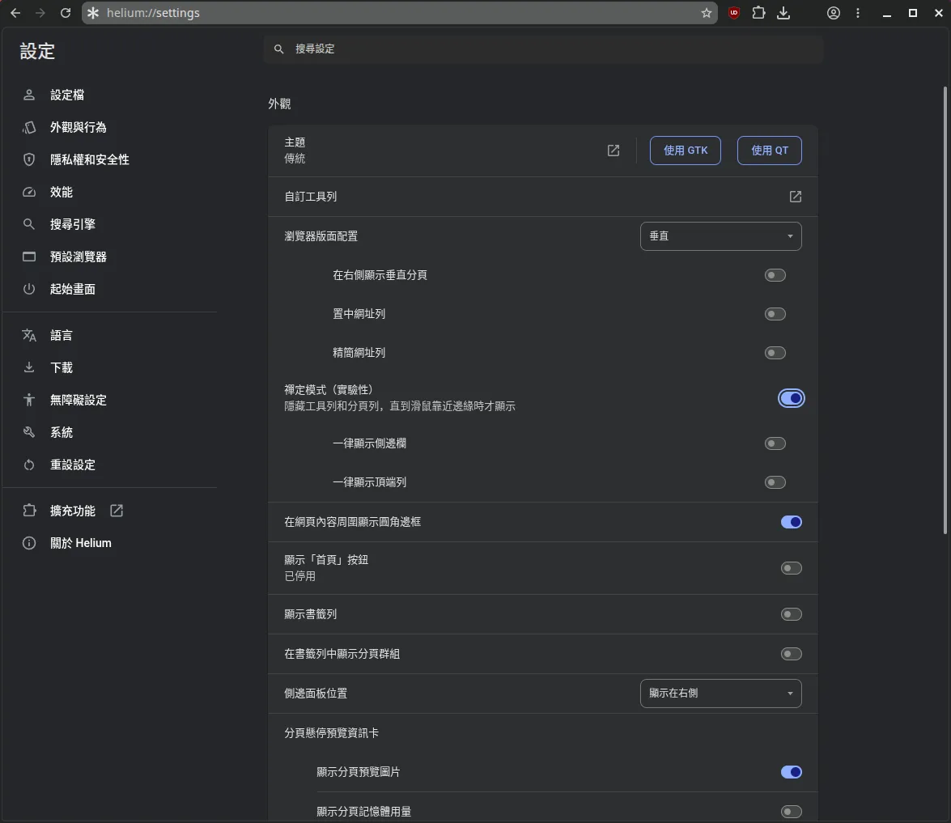This screenshot has width=951, height=823.
Task: Click the 自訂工具列 row label
Action: tap(310, 197)
